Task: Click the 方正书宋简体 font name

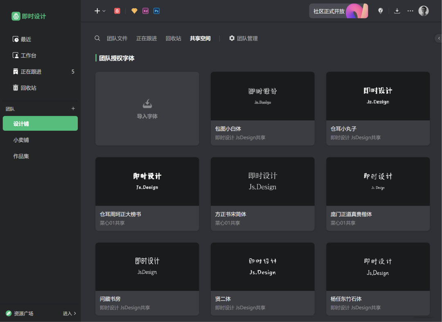Action: 230,214
